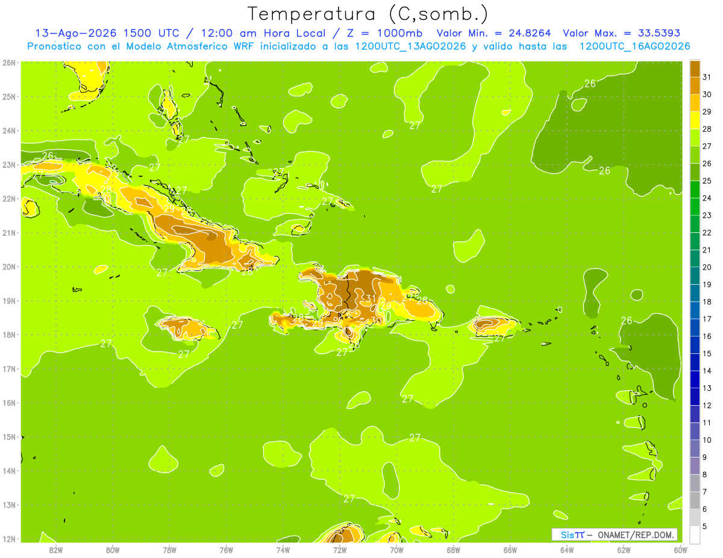Click the "14" label on the color scale
This screenshot has width=723, height=558.
pyautogui.click(x=707, y=371)
